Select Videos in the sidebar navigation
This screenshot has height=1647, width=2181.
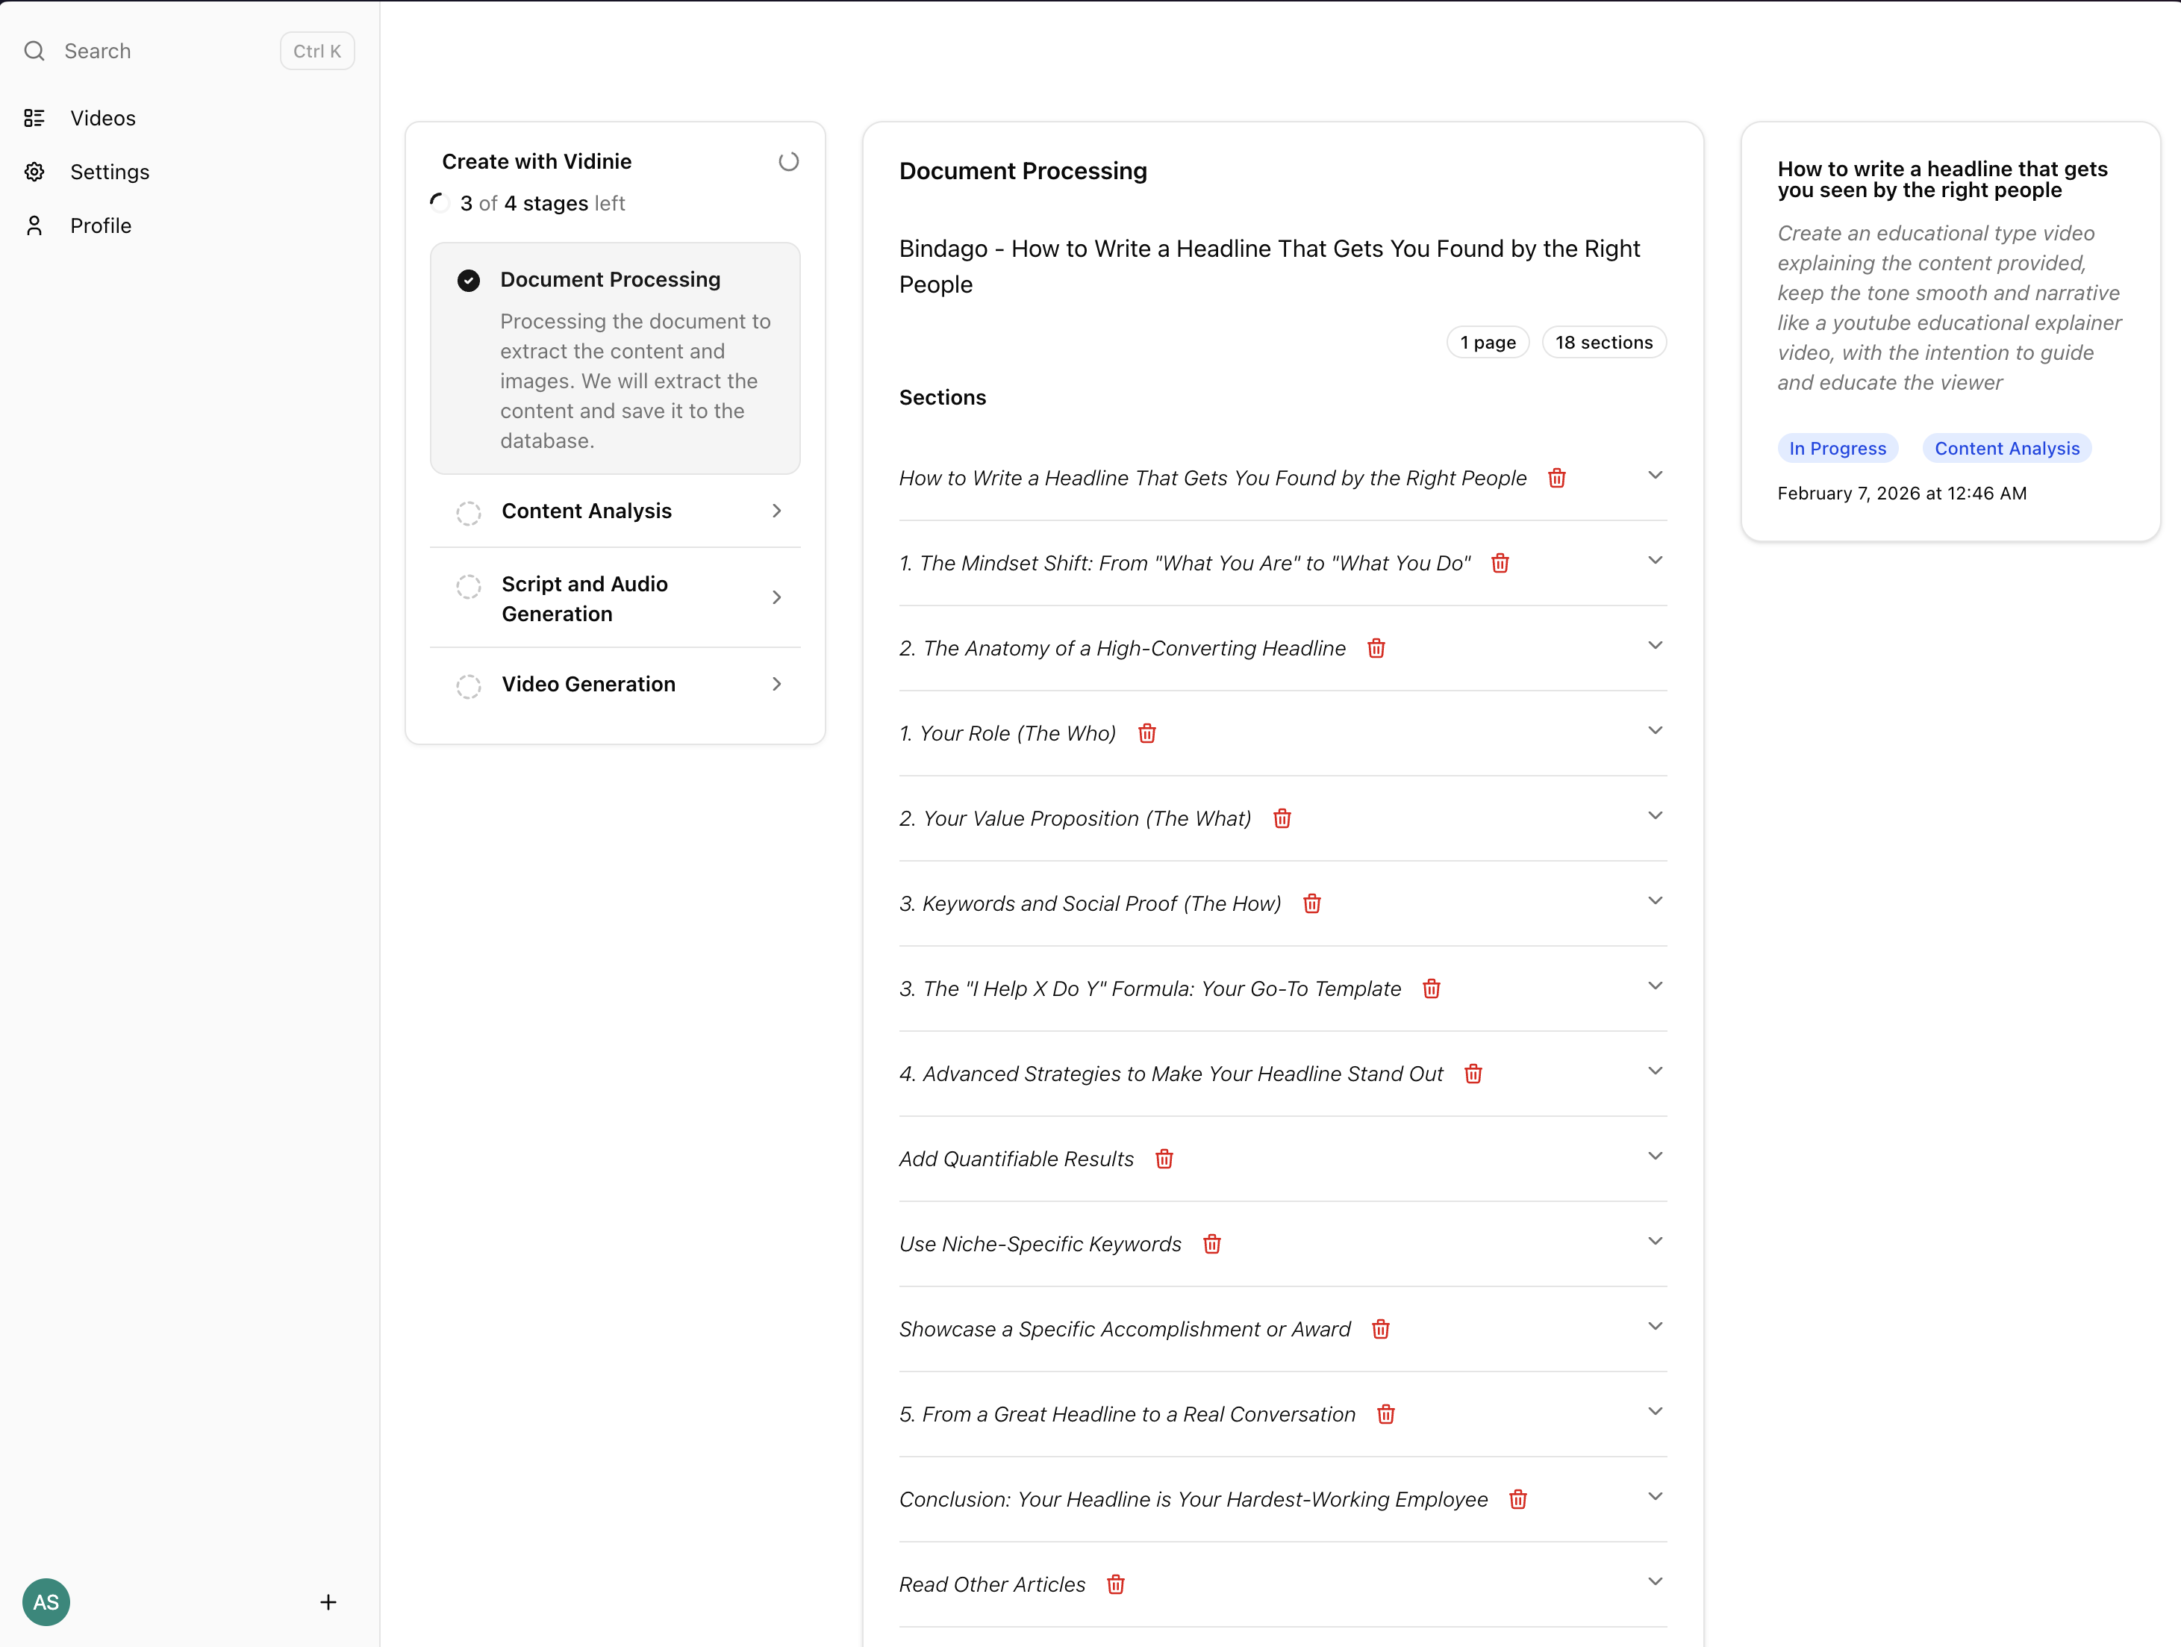101,117
